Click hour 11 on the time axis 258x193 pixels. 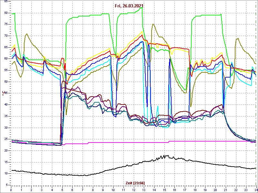tap(123, 190)
